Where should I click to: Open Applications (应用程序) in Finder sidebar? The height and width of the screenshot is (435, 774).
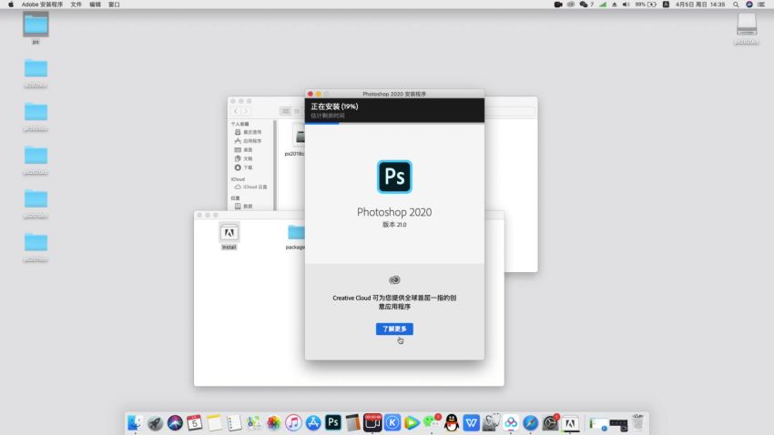[248, 141]
